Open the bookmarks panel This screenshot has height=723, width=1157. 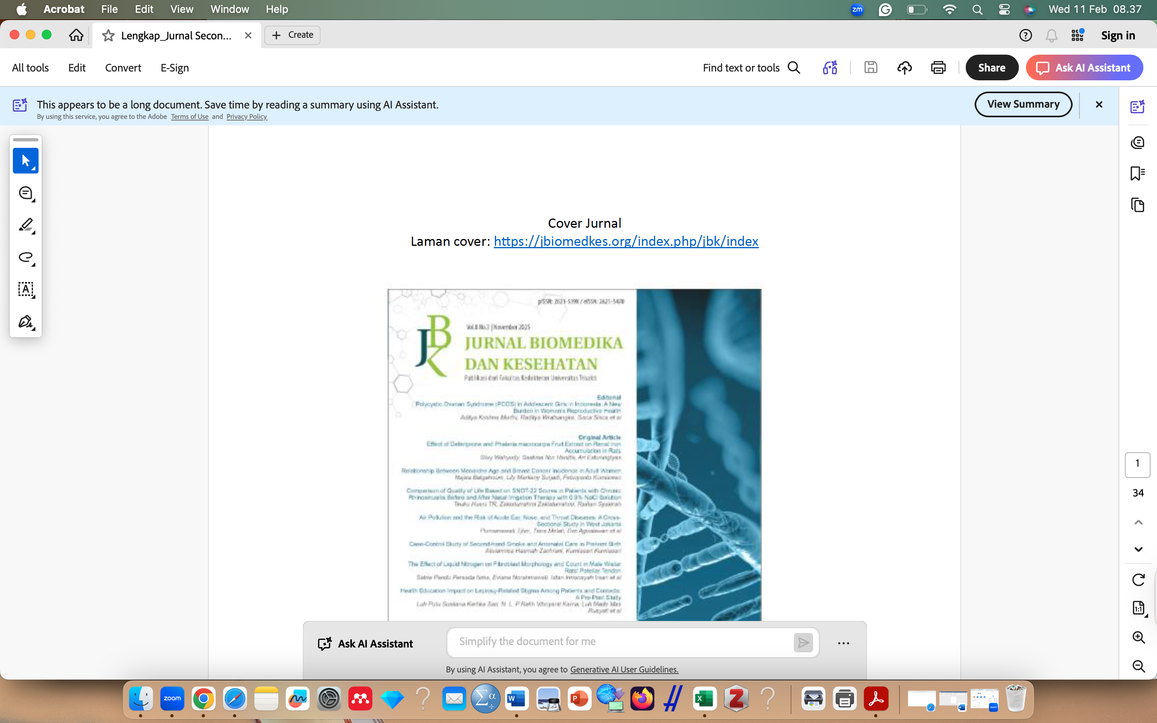pyautogui.click(x=1137, y=173)
